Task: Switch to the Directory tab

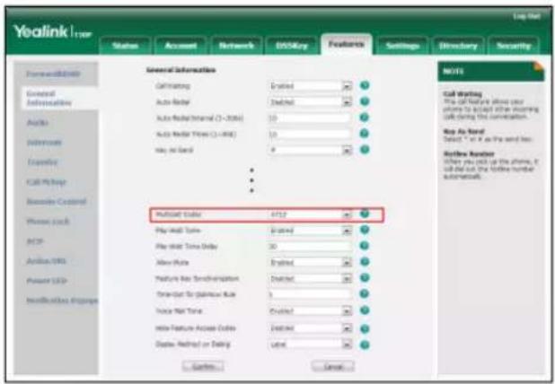Action: 458,46
